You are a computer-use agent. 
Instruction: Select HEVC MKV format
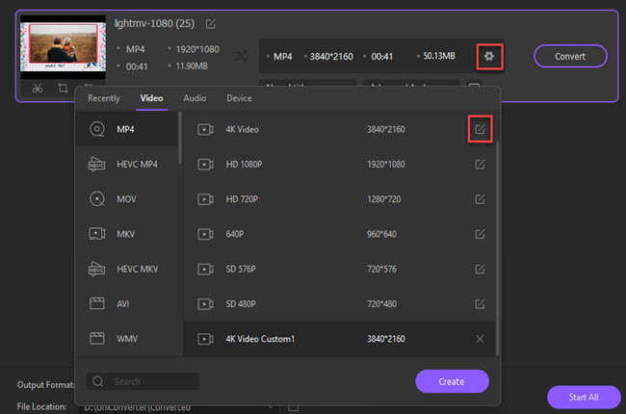pyautogui.click(x=126, y=269)
